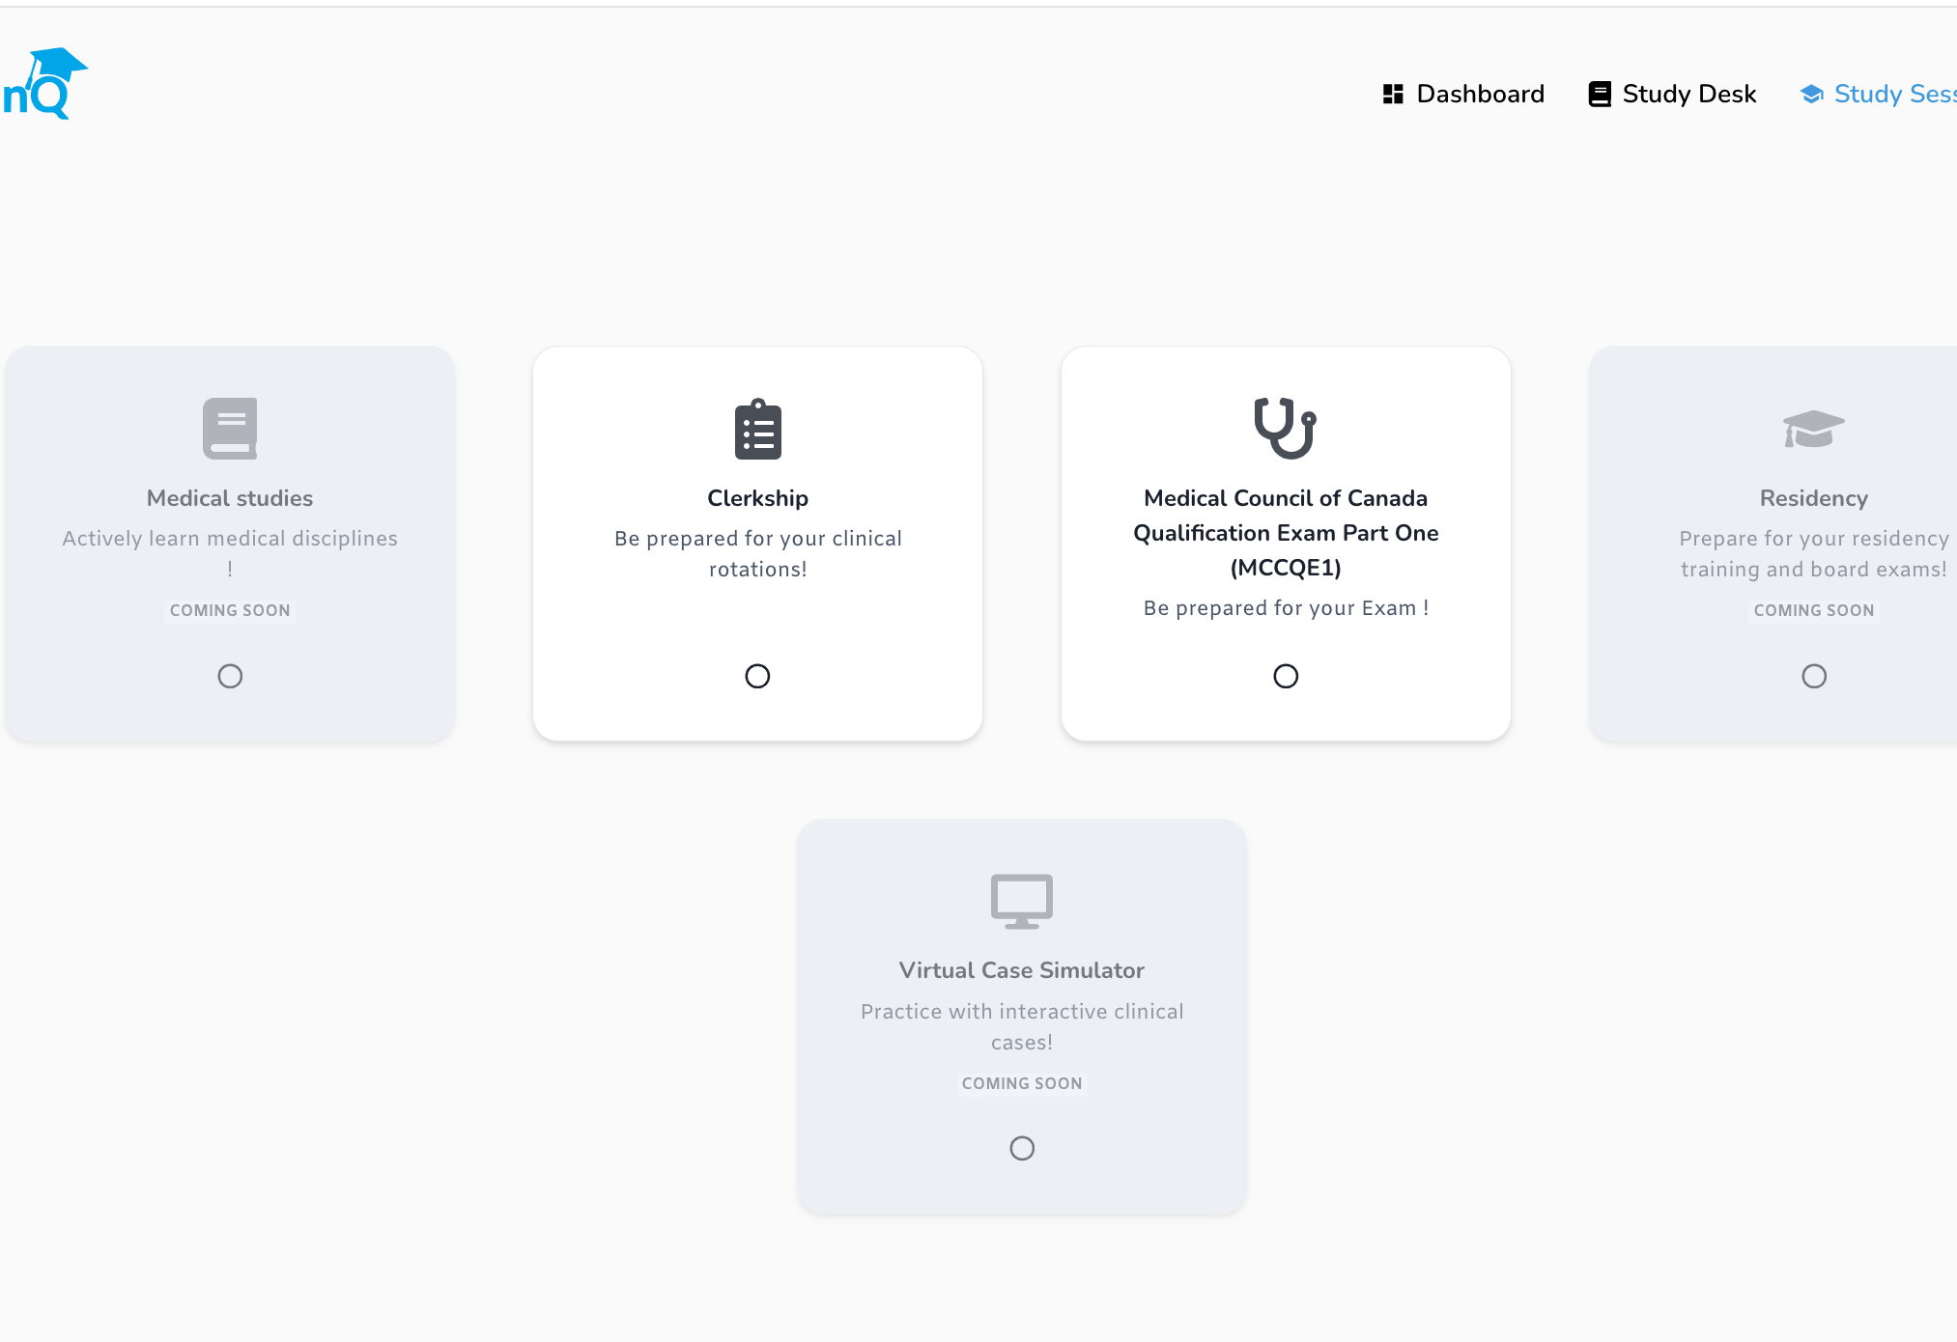Click 'Be prepared for your Exam !' text

[x=1286, y=608]
